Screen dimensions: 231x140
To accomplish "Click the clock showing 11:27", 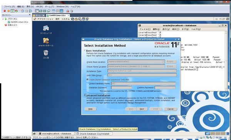I will [222, 19].
